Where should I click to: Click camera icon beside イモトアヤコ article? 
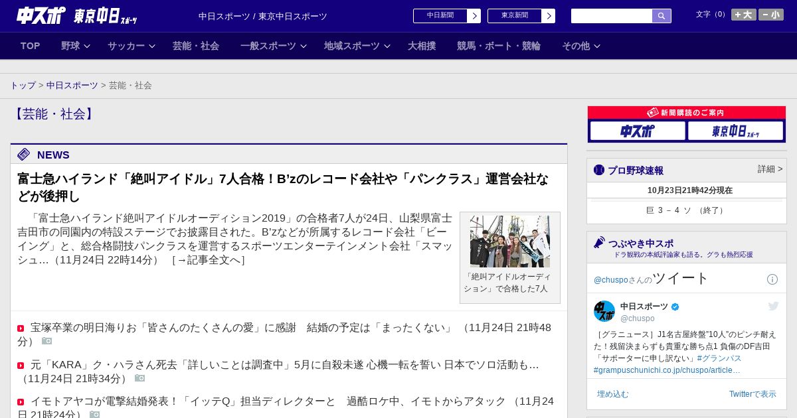94,415
